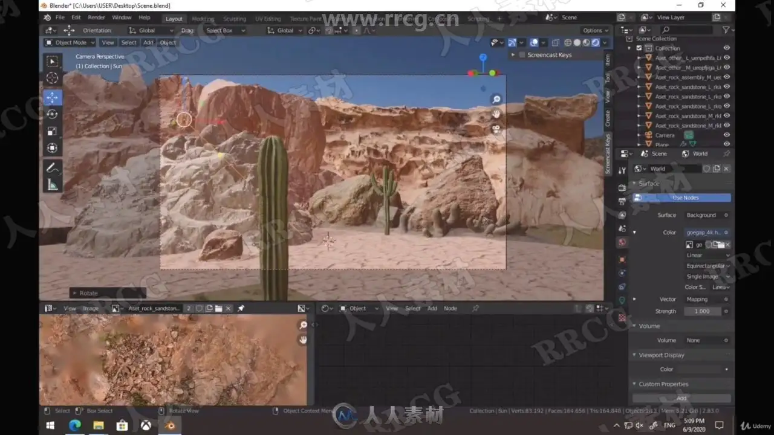Unlink the Aset_rock_sandstone image with X icon
Viewport: 774px width, 435px height.
228,308
